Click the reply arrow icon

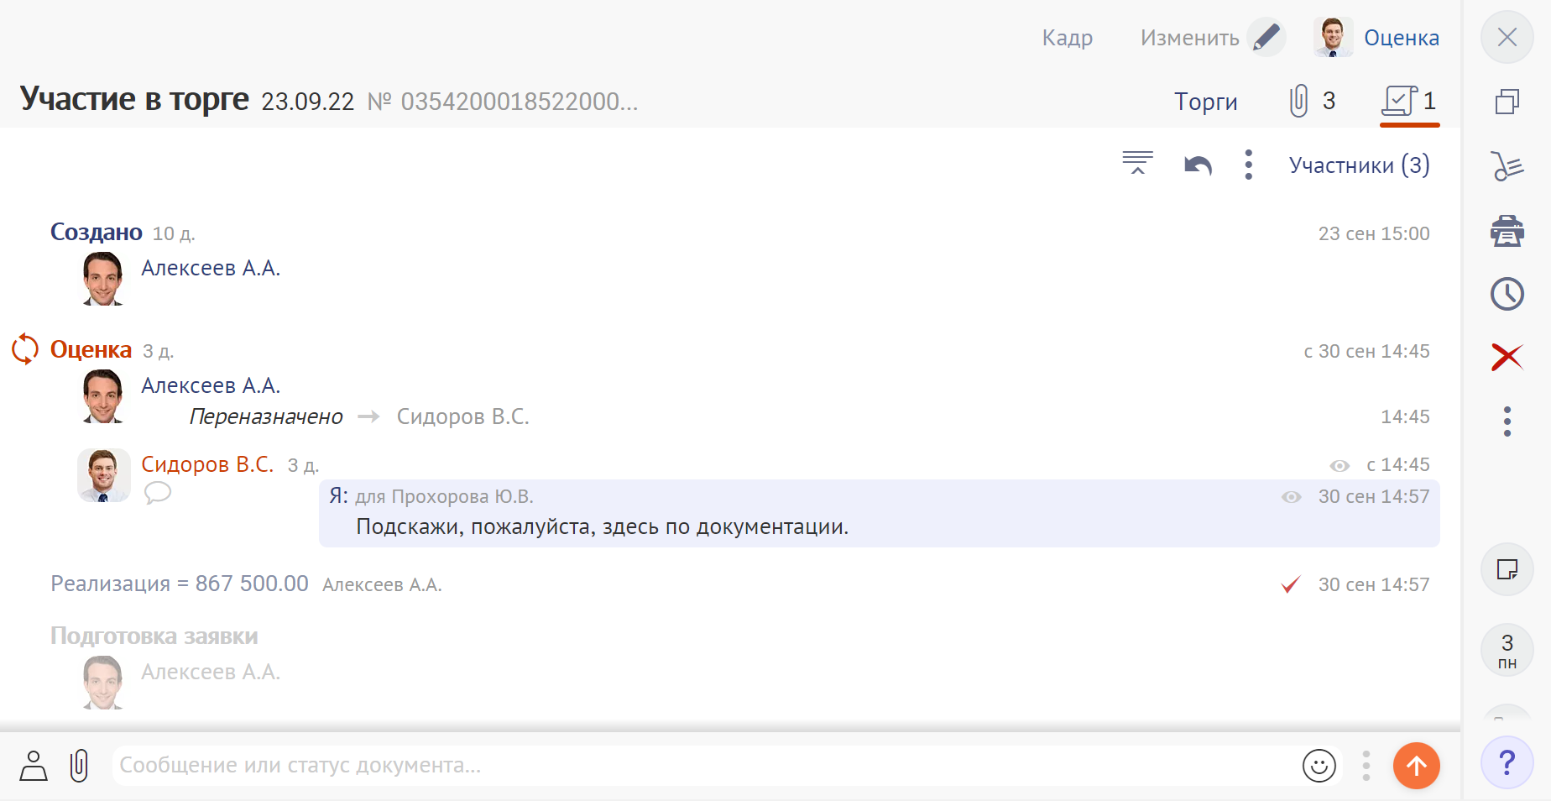1198,165
